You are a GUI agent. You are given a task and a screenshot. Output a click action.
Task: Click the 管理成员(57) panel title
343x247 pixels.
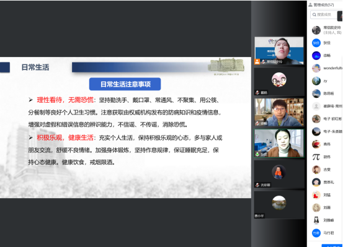point(324,5)
